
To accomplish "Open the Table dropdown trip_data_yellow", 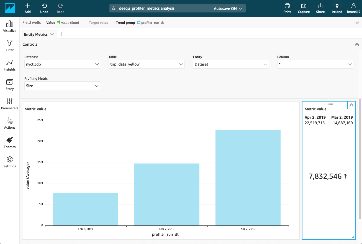I will tap(147, 64).
